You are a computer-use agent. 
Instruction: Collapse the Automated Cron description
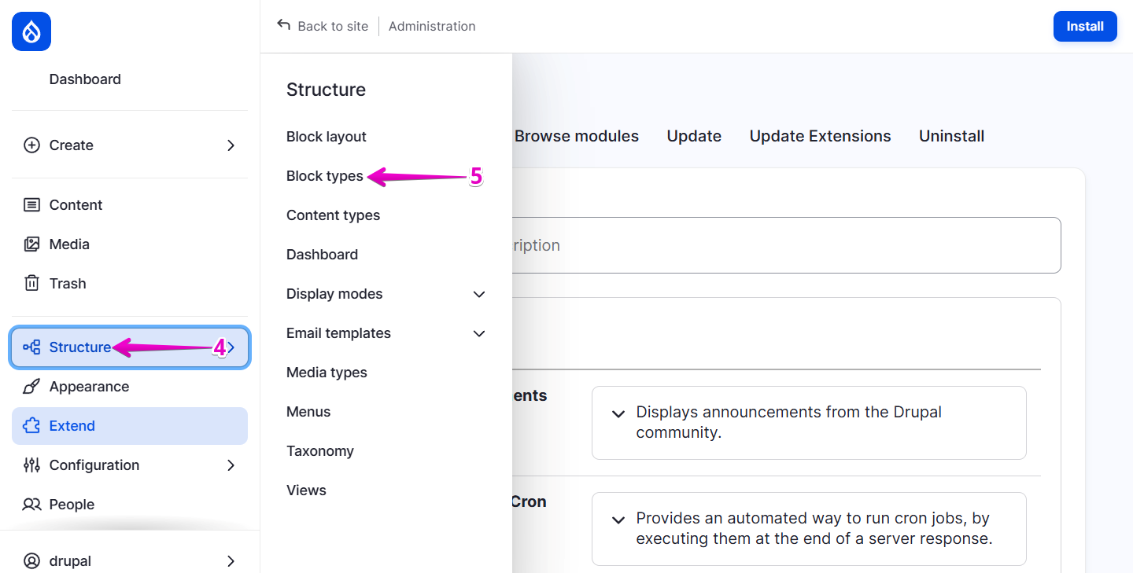[618, 520]
